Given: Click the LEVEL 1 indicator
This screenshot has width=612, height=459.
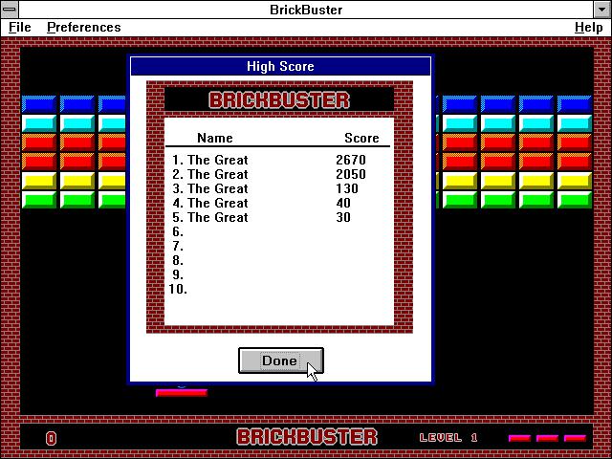Looking at the screenshot, I should (x=448, y=438).
